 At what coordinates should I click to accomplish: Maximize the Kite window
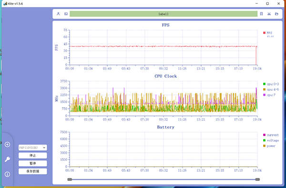pos(267,4)
